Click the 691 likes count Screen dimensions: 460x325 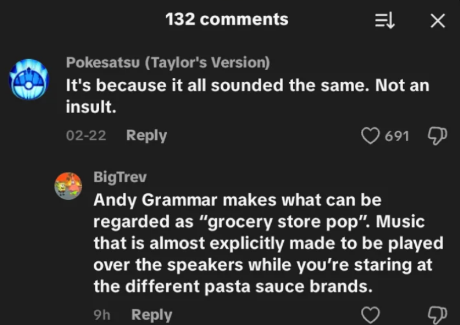coord(397,136)
